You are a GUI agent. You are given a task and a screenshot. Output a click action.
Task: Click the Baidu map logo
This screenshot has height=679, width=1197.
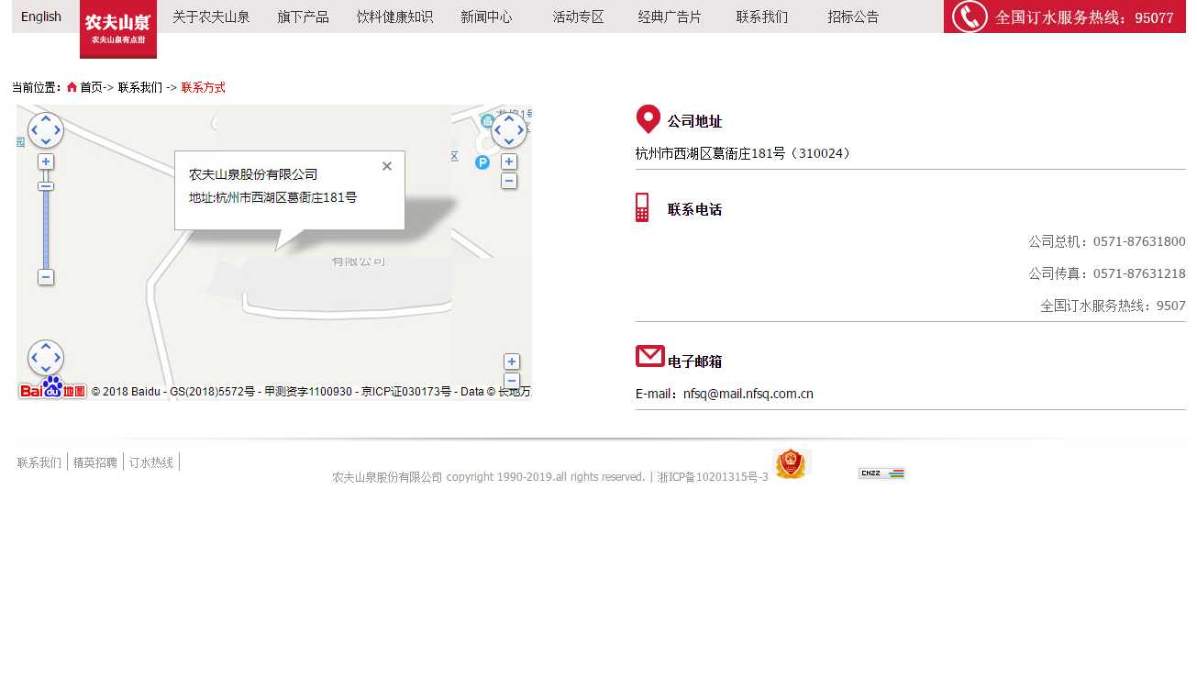pos(53,391)
